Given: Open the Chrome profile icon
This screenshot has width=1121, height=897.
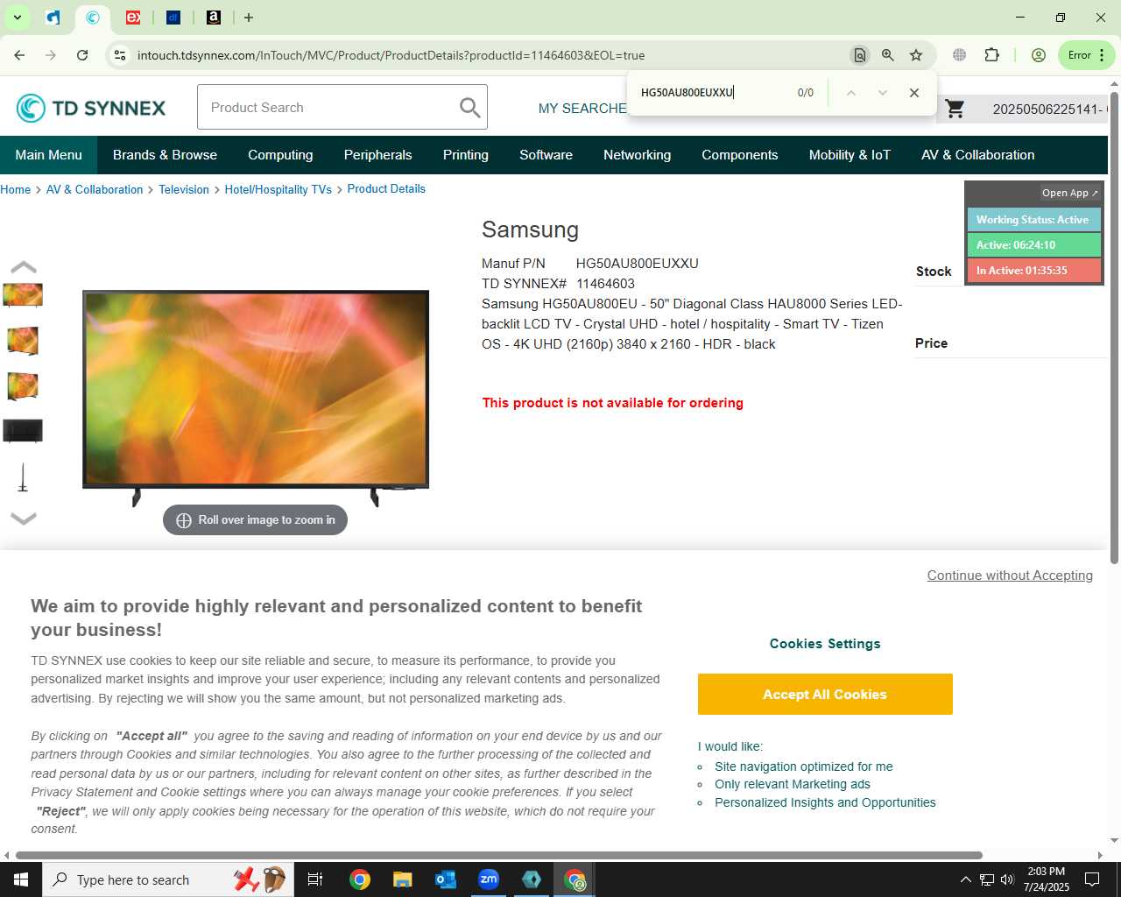Looking at the screenshot, I should [x=1038, y=55].
